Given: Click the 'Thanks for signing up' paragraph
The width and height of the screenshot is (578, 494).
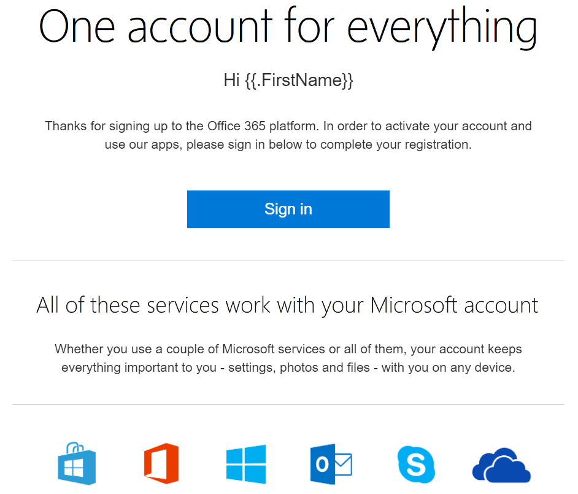Looking at the screenshot, I should coord(288,136).
